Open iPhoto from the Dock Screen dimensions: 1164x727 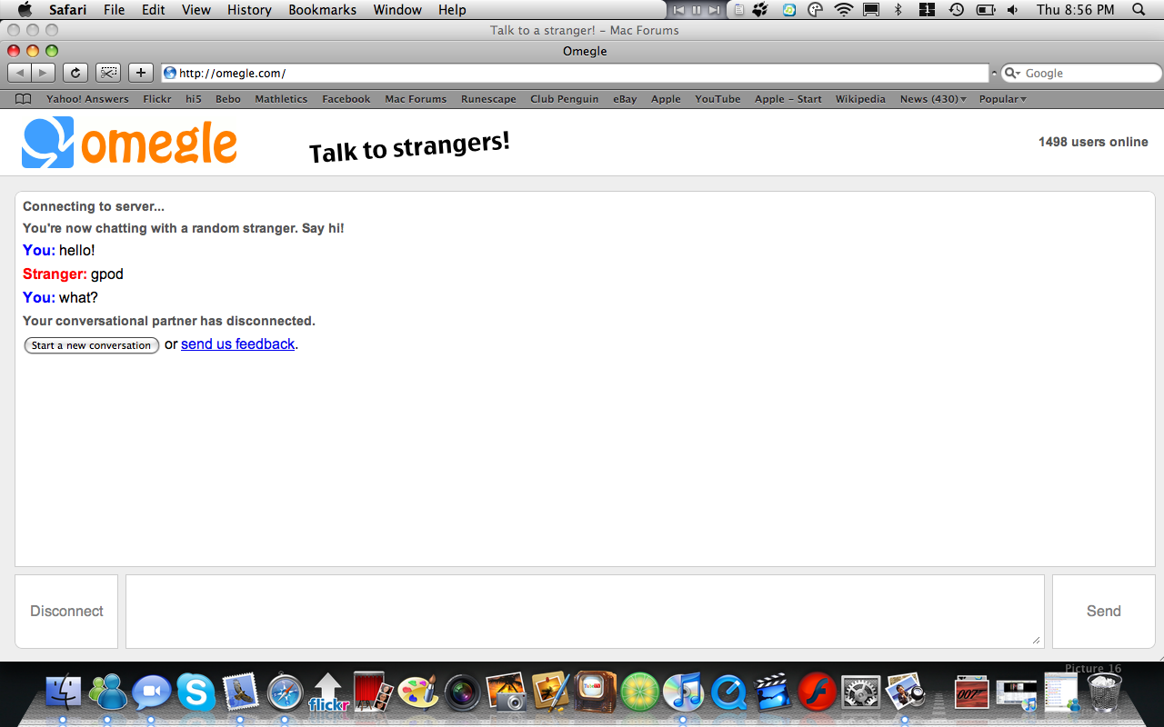coord(507,692)
